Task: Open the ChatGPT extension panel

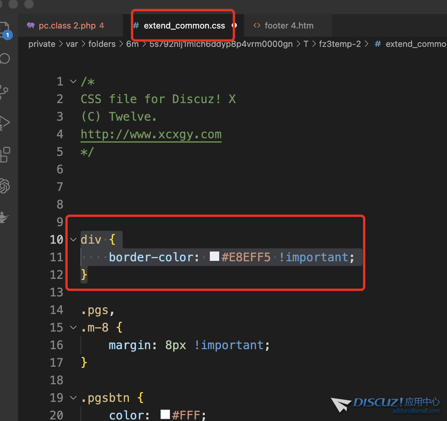Action: [x=4, y=186]
